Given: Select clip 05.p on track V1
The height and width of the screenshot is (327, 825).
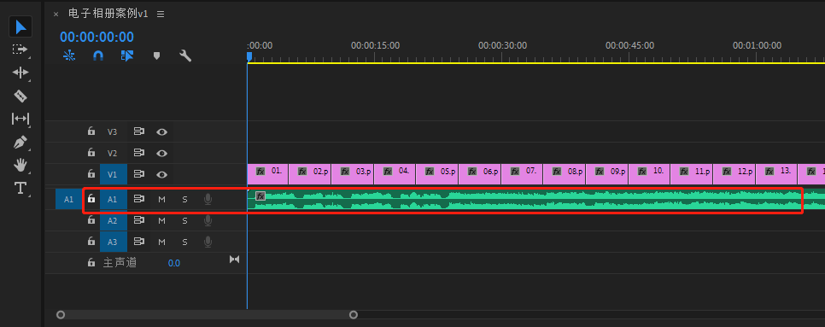Looking at the screenshot, I should click(x=437, y=174).
